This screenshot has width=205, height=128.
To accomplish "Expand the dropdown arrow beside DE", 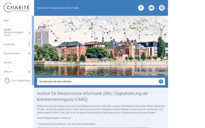I will (145, 8).
